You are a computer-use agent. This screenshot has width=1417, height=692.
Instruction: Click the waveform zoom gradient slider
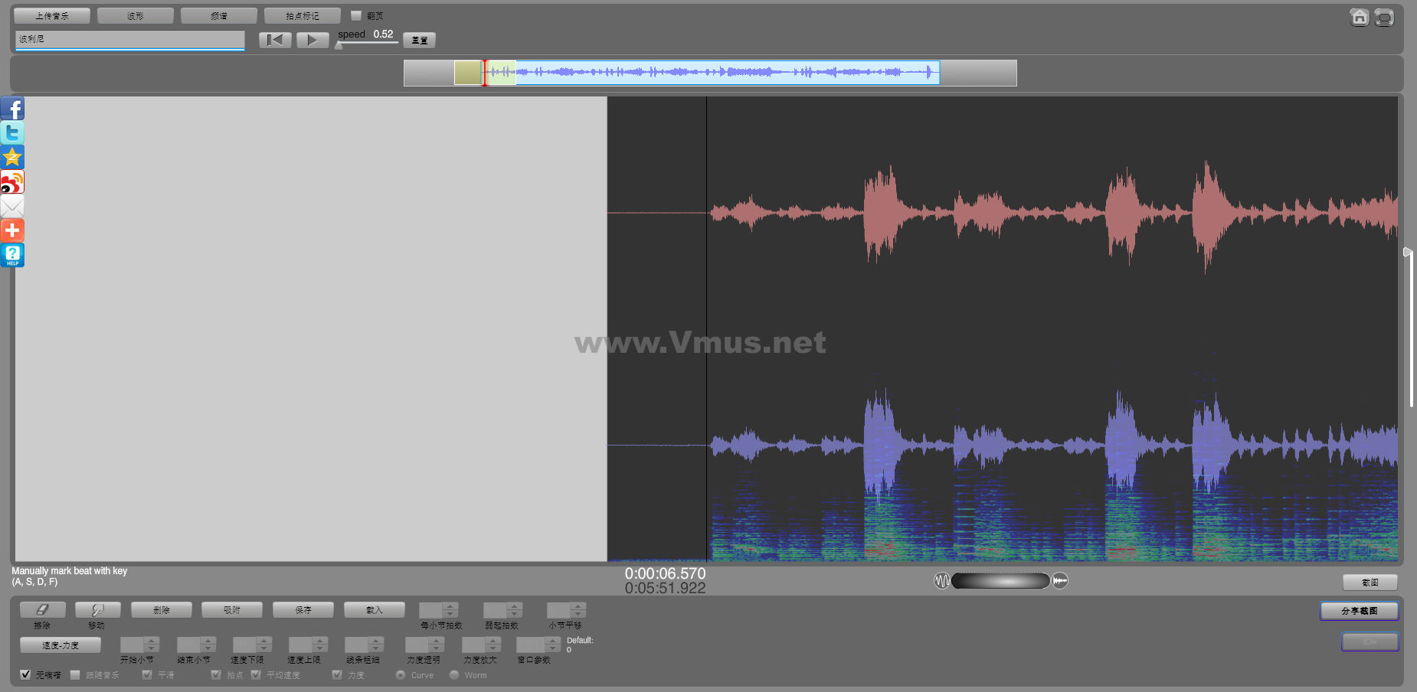1000,581
